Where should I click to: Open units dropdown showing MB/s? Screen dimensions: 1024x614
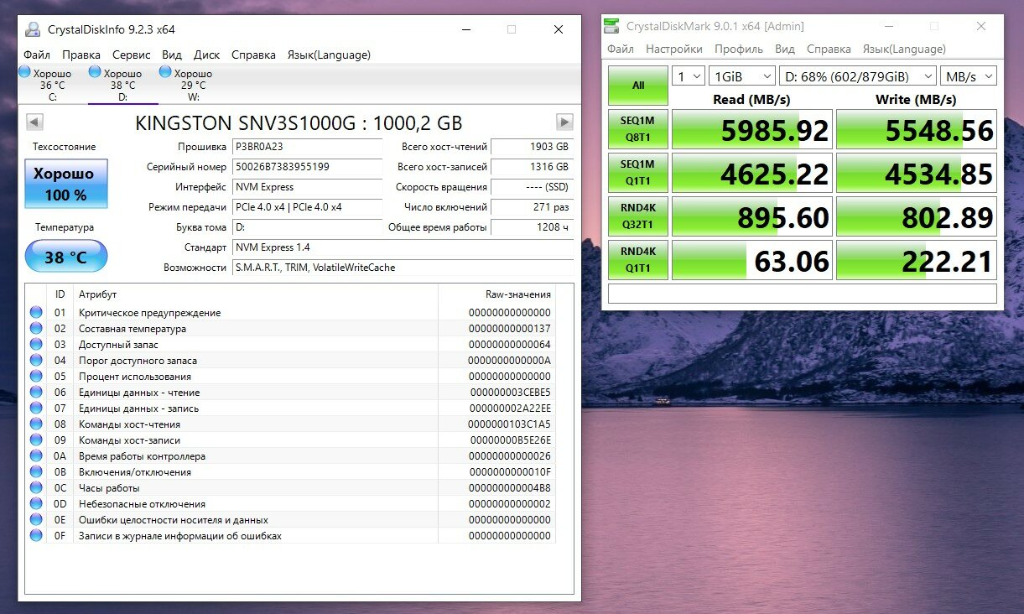click(x=968, y=76)
